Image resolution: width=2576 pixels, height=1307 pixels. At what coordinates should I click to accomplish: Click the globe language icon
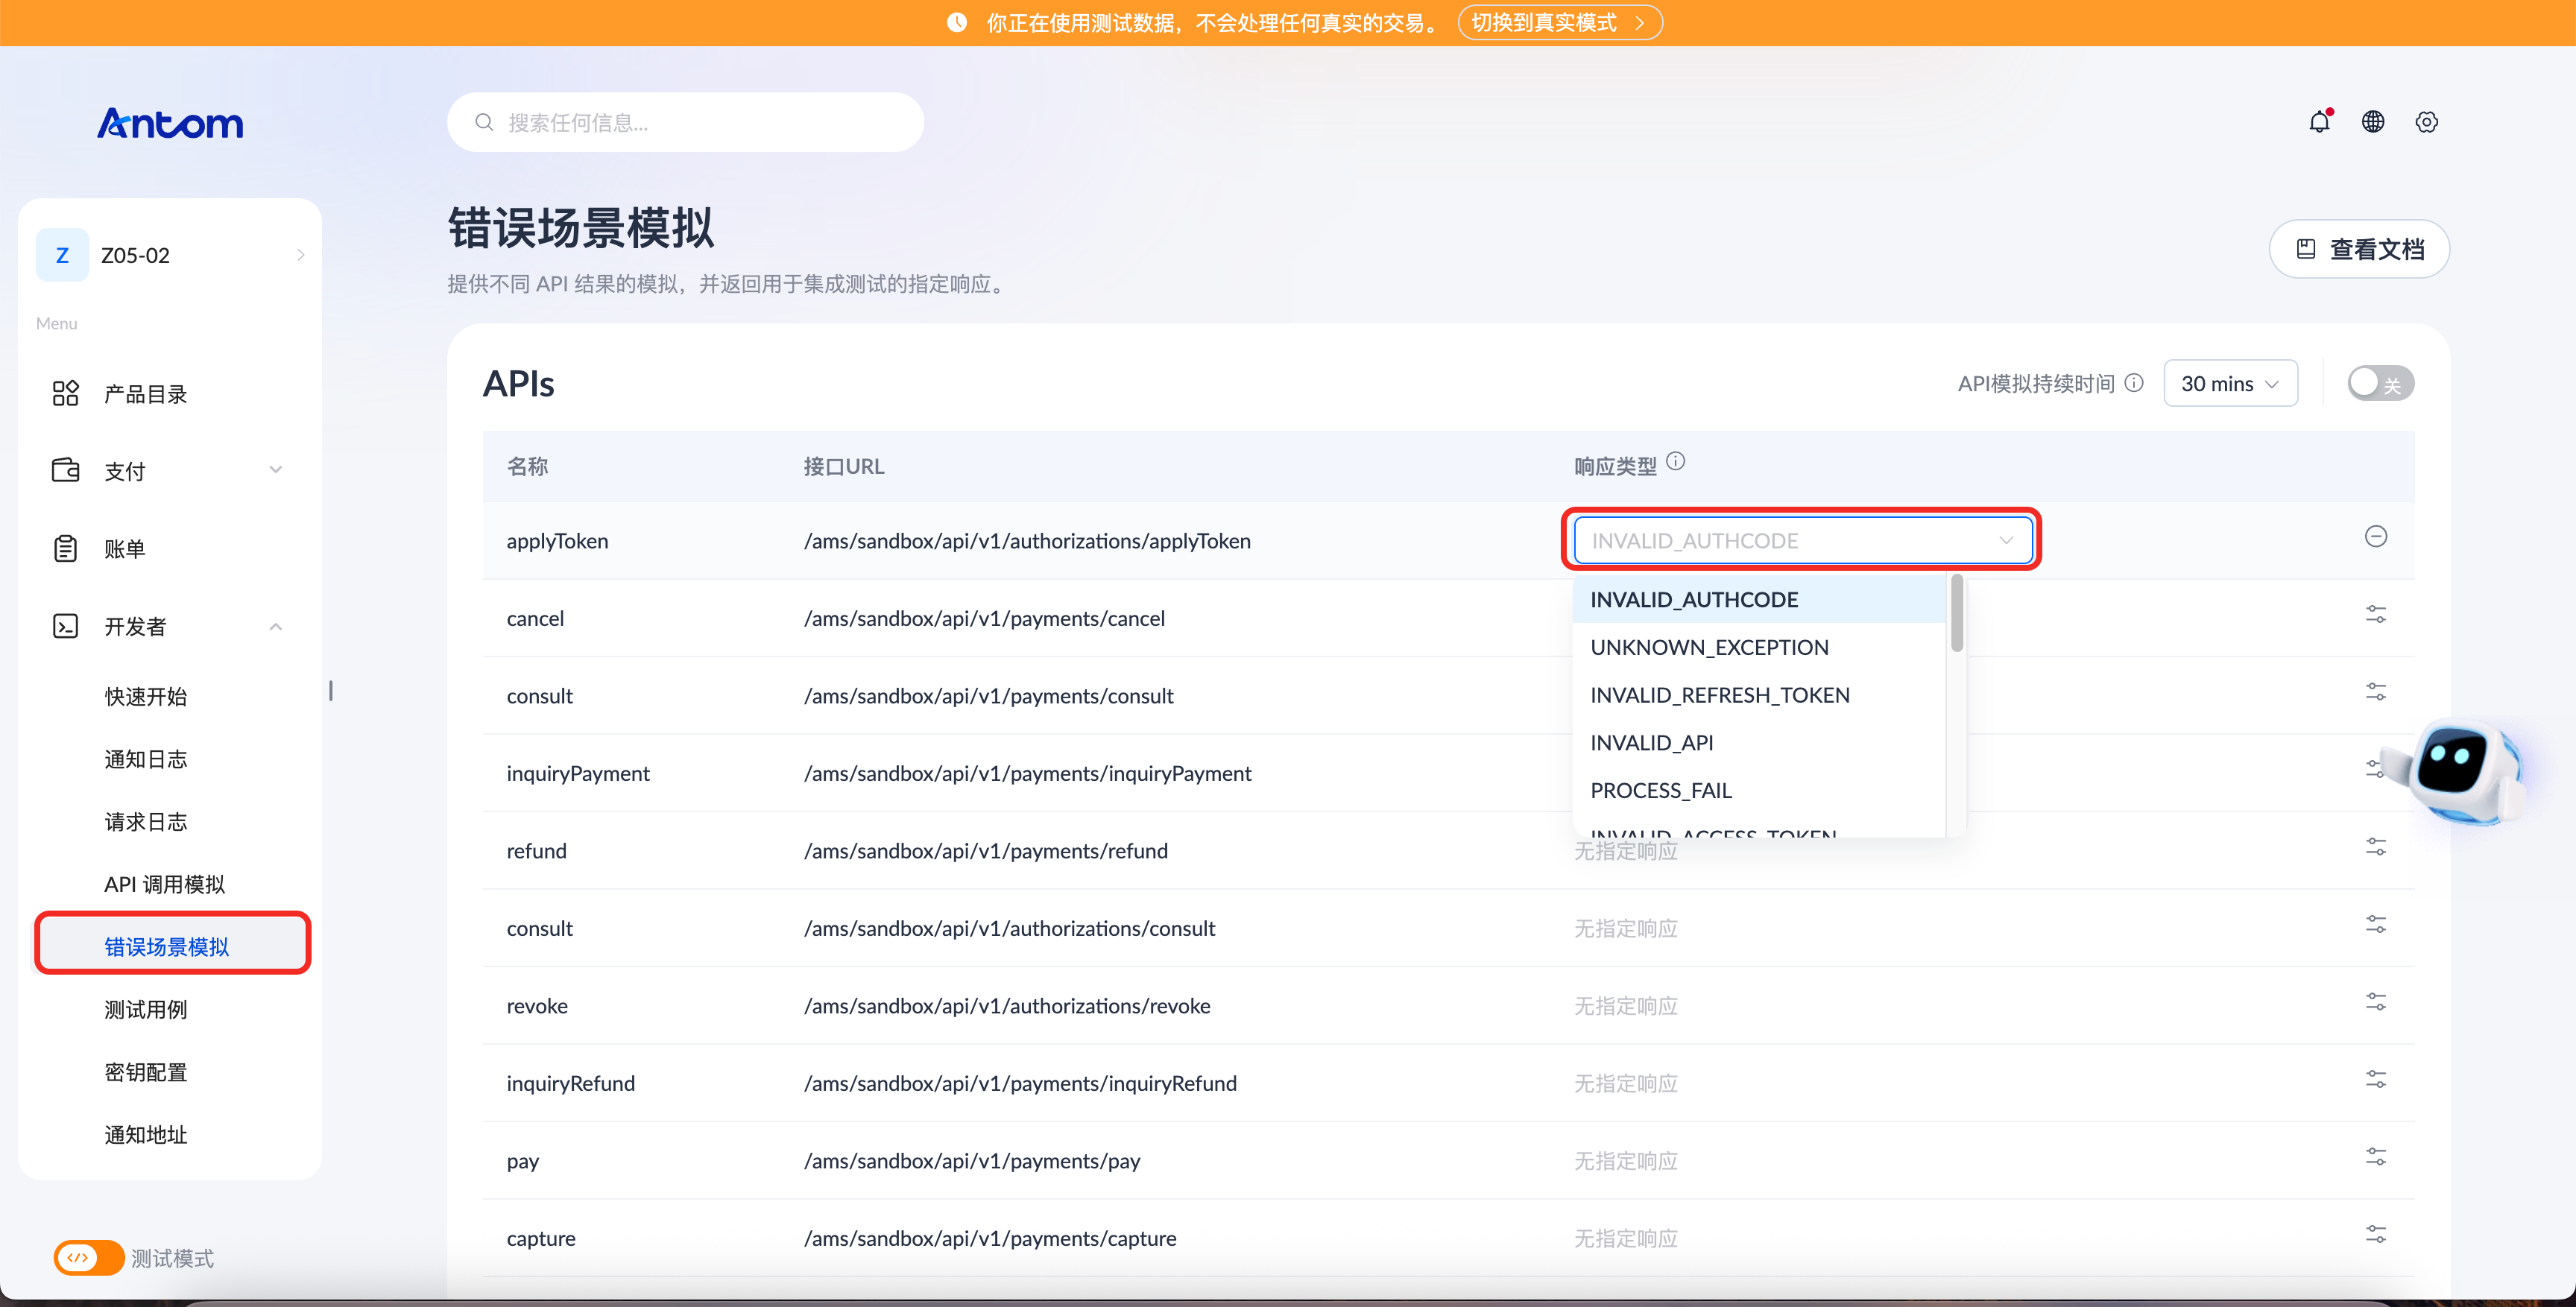[x=2373, y=121]
